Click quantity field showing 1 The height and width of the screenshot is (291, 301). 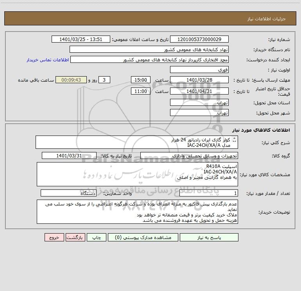point(209,193)
